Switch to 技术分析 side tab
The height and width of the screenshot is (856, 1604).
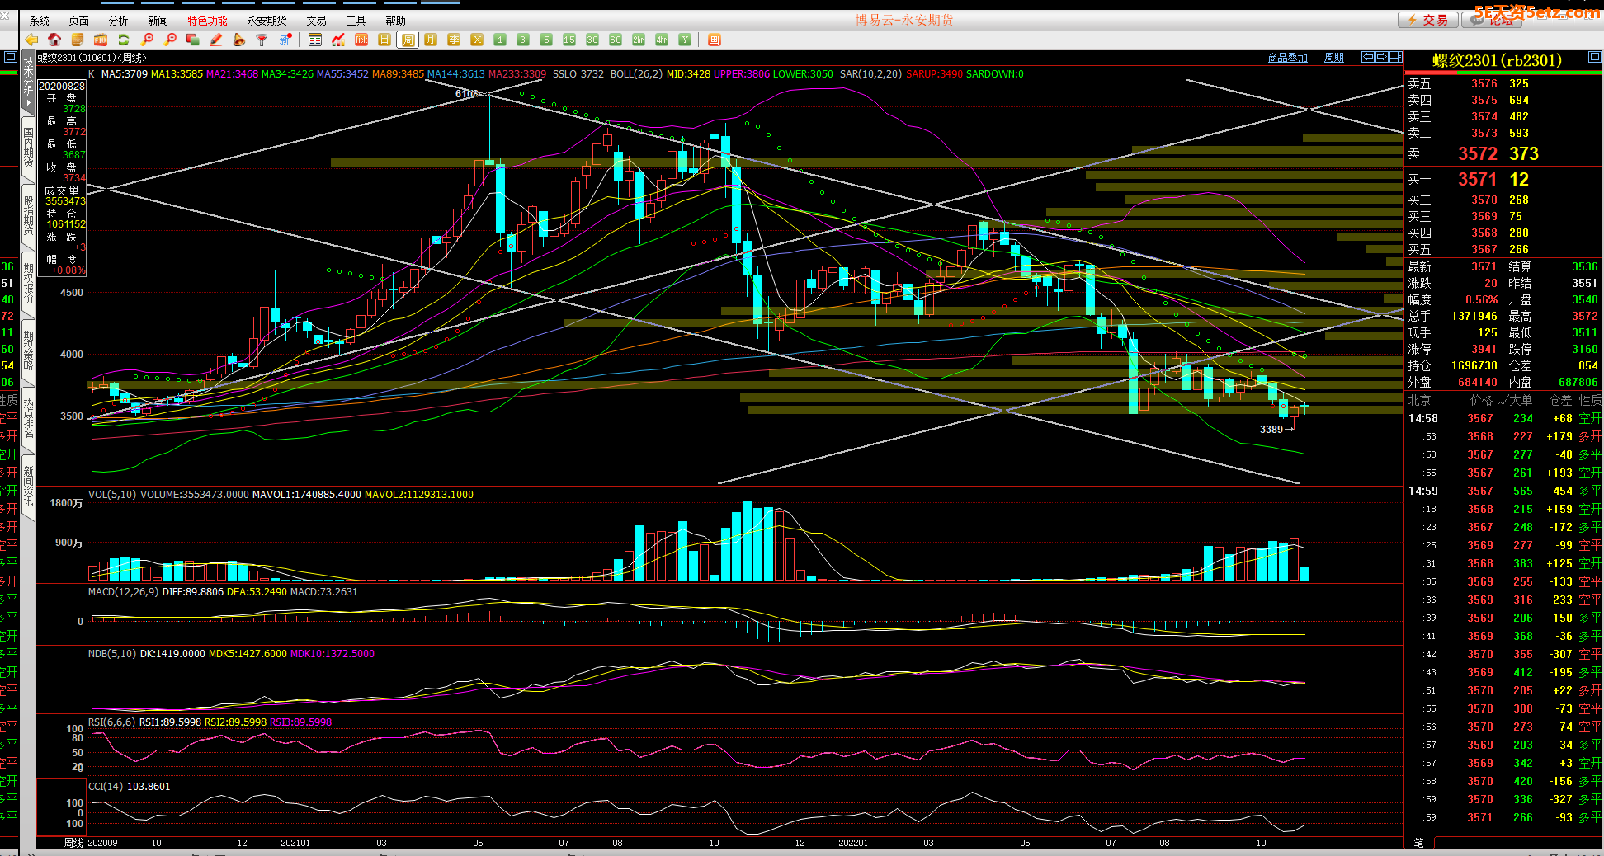[29, 82]
